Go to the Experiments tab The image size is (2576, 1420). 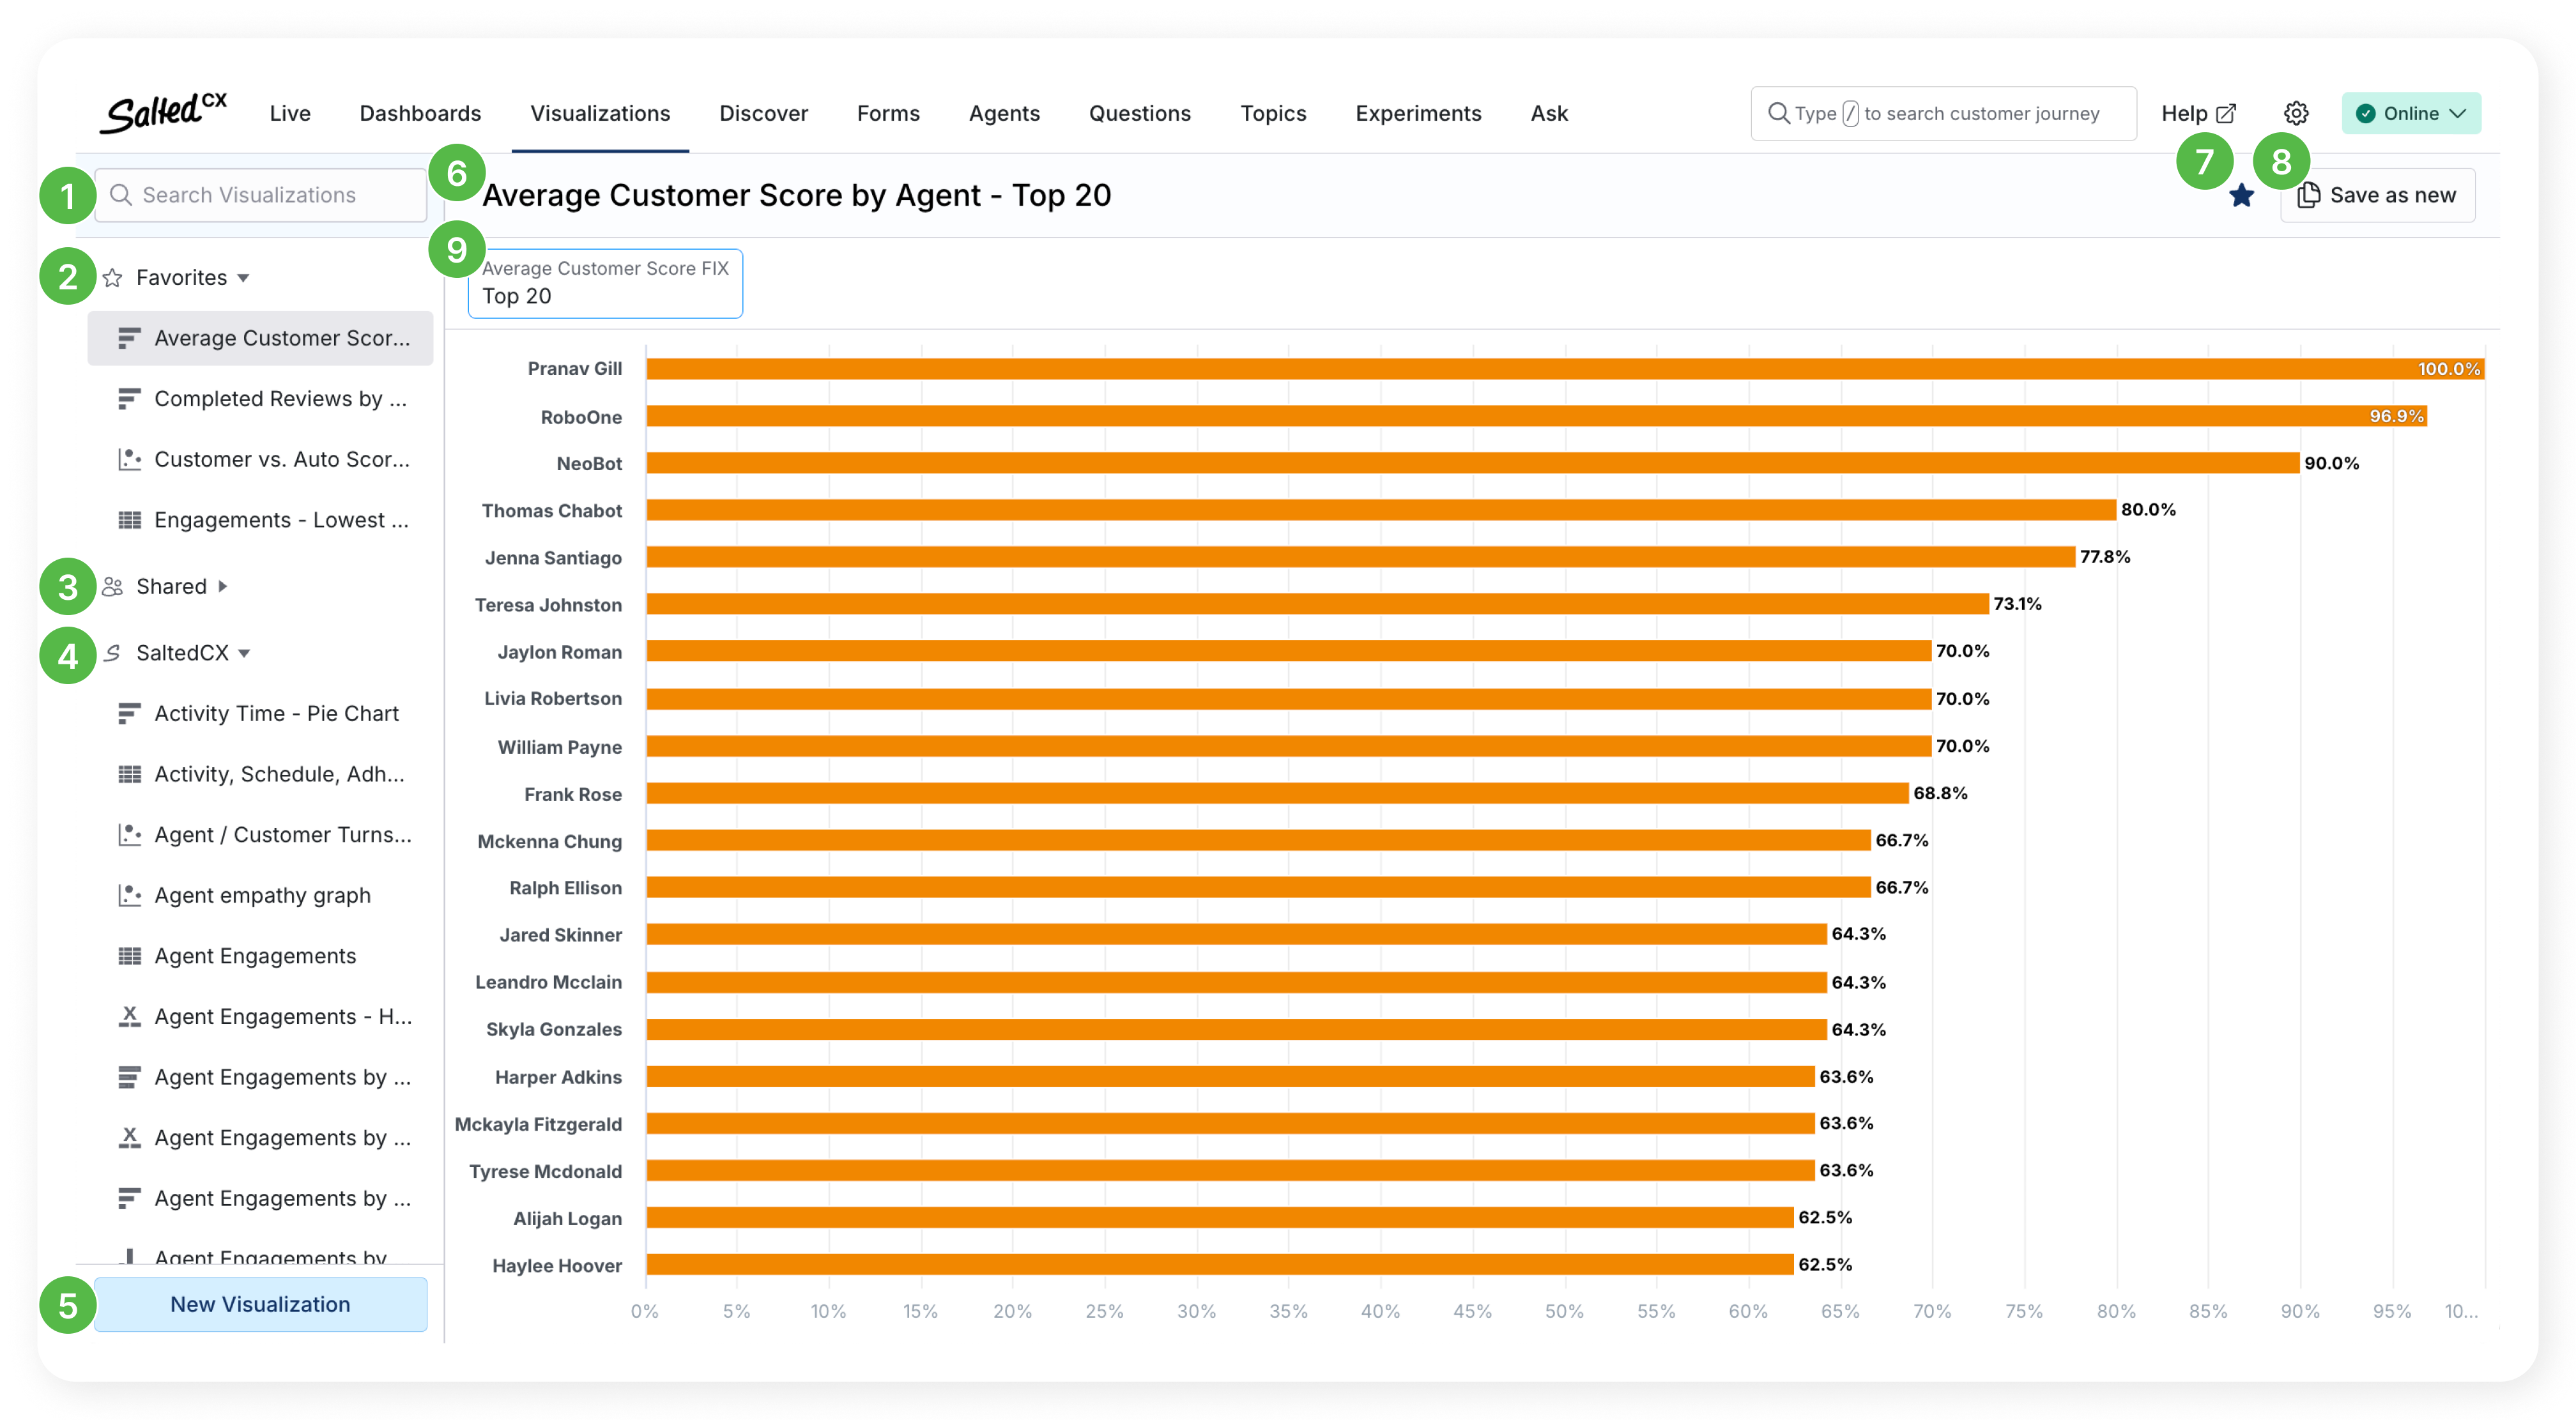[1417, 113]
